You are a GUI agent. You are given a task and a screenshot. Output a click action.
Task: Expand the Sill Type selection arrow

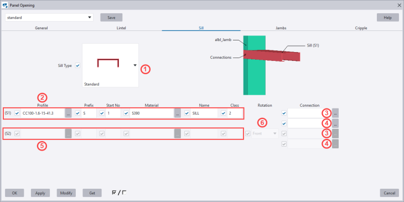coord(135,65)
